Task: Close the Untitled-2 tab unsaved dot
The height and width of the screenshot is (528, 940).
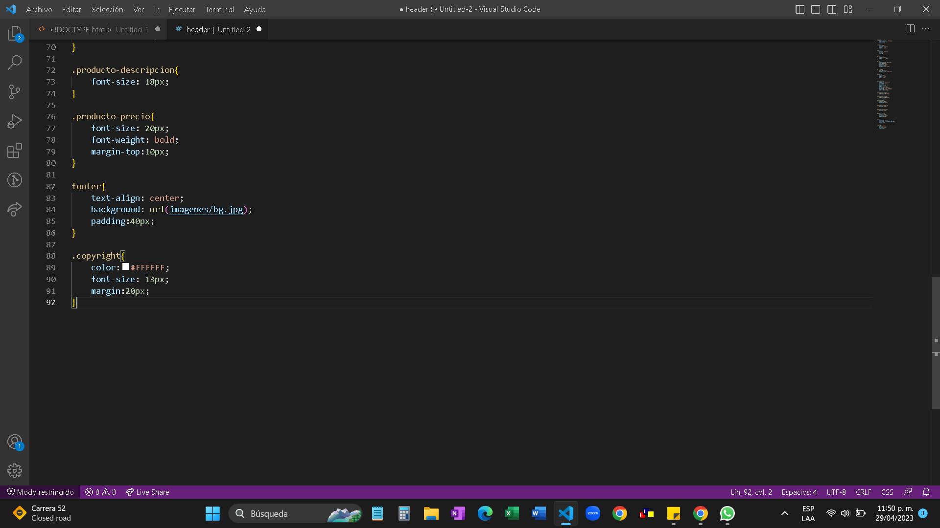Action: point(259,29)
